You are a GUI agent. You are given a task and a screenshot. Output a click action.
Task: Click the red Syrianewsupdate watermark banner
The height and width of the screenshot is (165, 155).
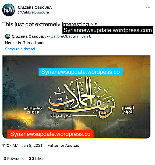[x=50, y=134]
